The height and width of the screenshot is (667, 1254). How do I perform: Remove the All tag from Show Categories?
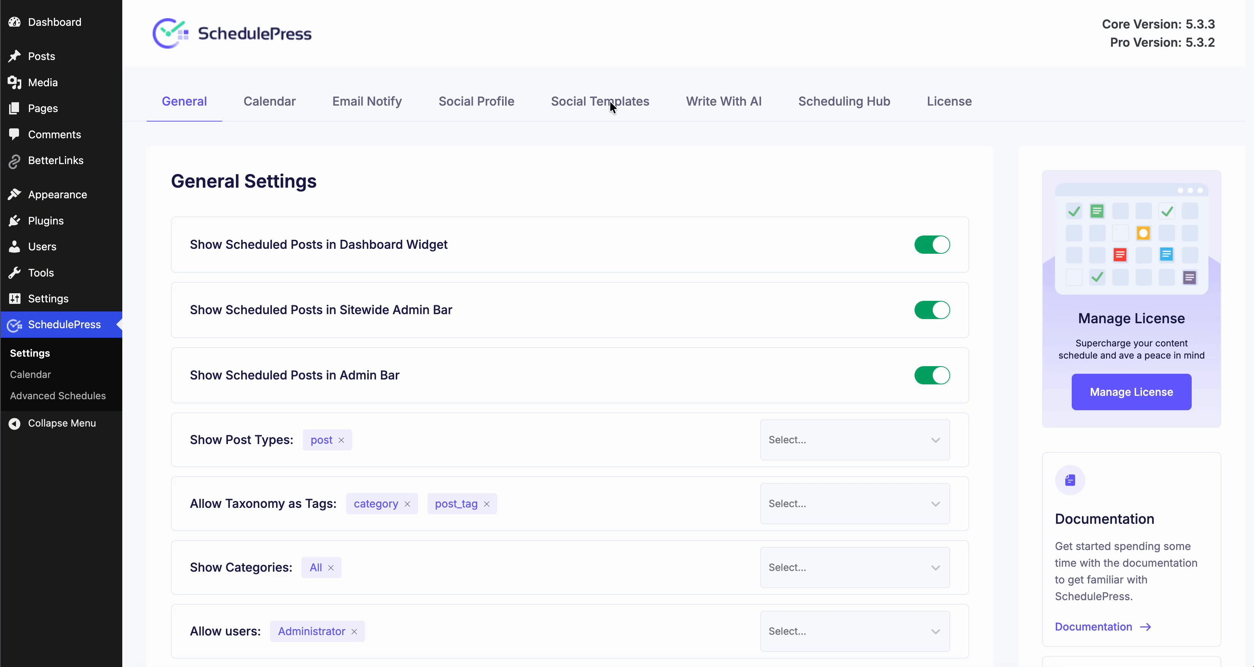[x=330, y=568]
